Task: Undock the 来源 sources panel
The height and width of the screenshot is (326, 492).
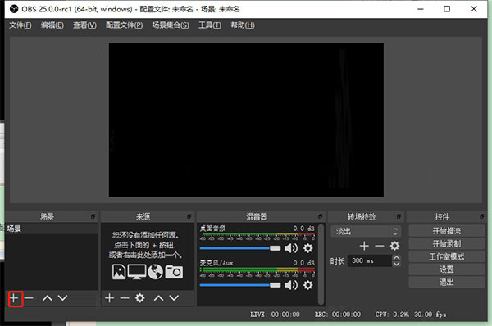Action: point(189,216)
